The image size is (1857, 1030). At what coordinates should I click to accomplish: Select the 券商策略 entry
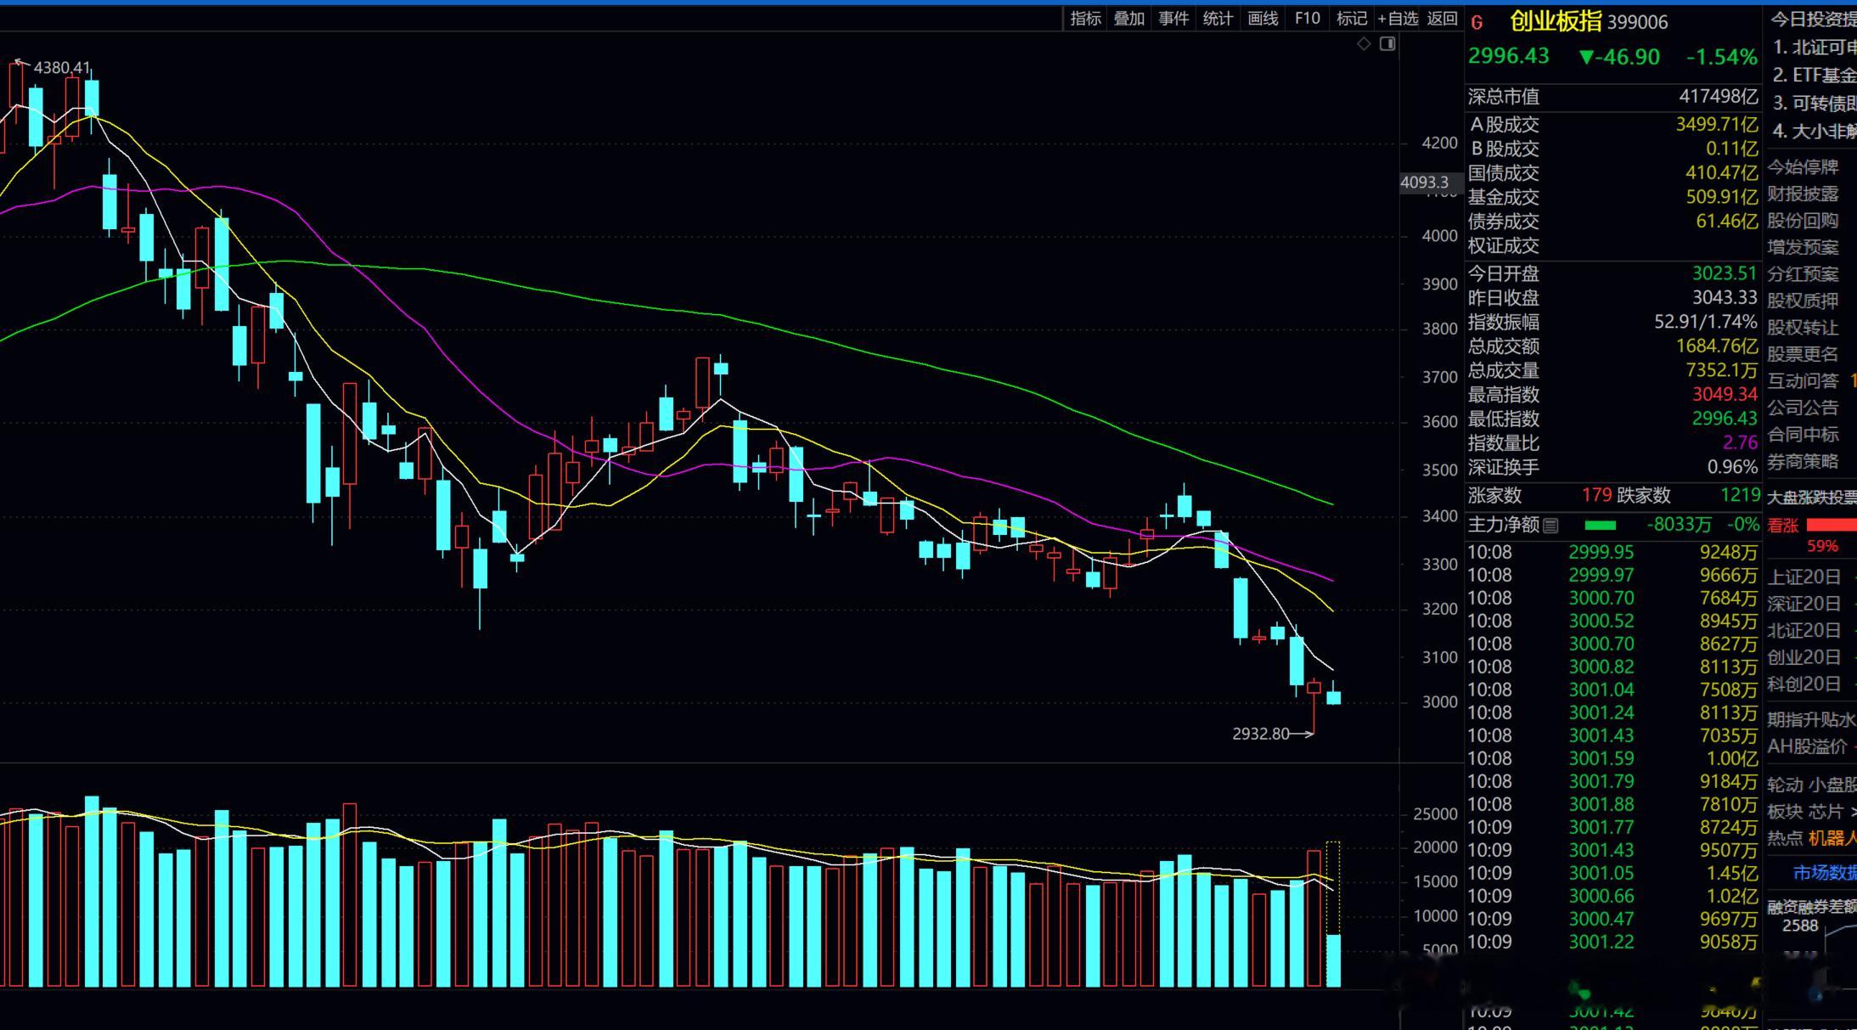pyautogui.click(x=1803, y=462)
